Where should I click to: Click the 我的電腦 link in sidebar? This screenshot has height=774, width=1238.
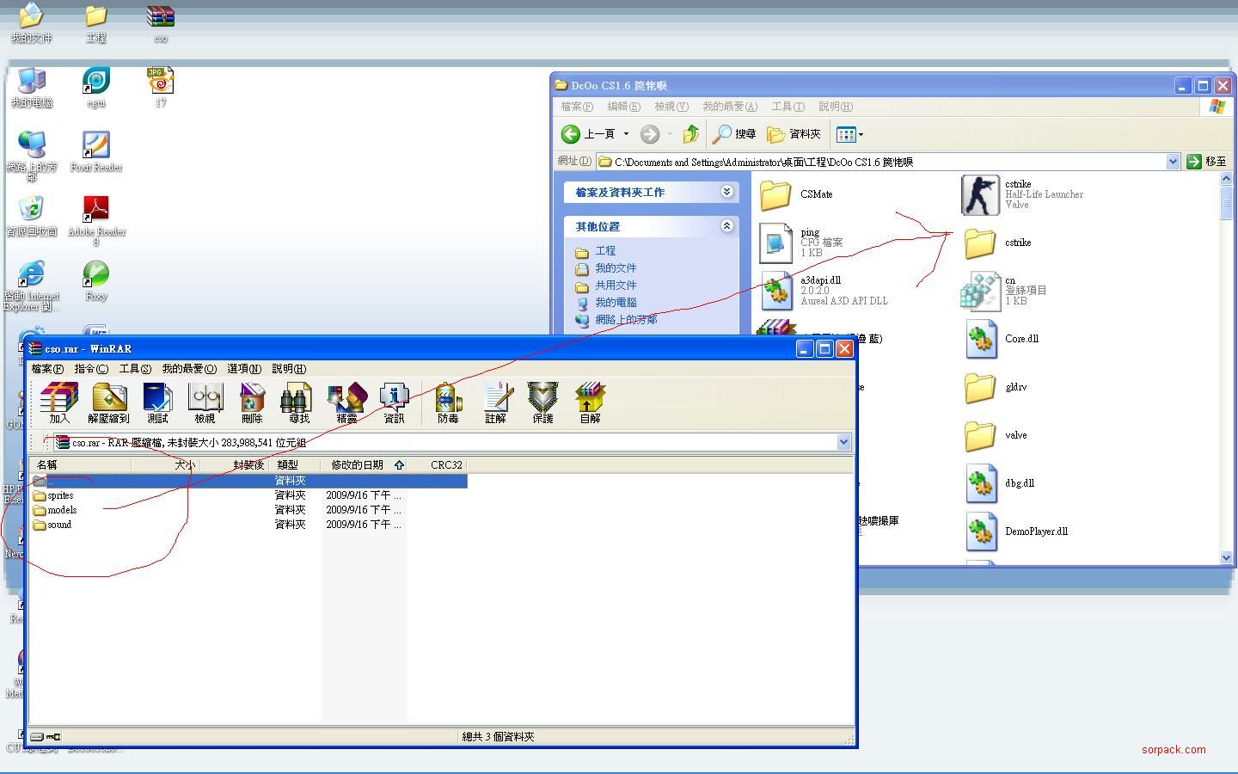click(616, 303)
